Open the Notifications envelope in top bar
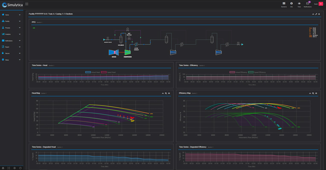 coord(308,3)
